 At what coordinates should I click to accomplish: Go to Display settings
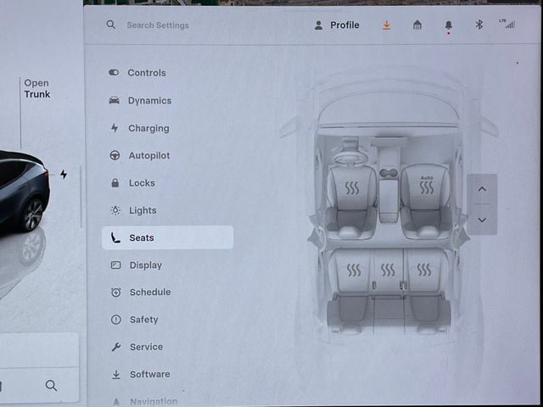tap(145, 265)
